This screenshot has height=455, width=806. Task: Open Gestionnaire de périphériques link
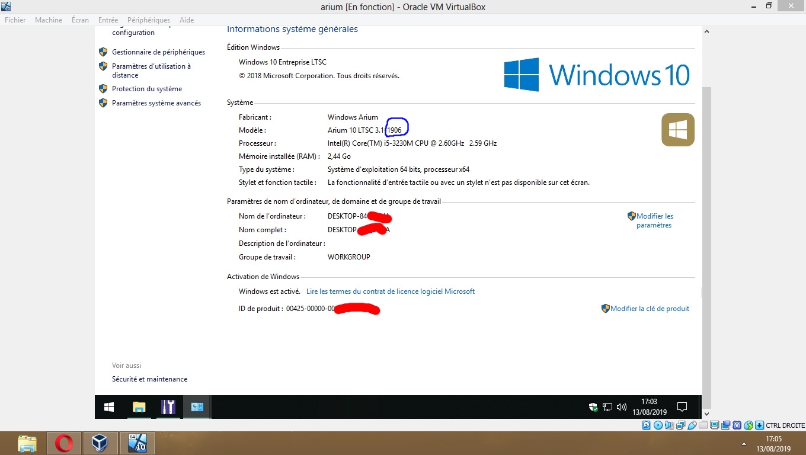pyautogui.click(x=158, y=52)
